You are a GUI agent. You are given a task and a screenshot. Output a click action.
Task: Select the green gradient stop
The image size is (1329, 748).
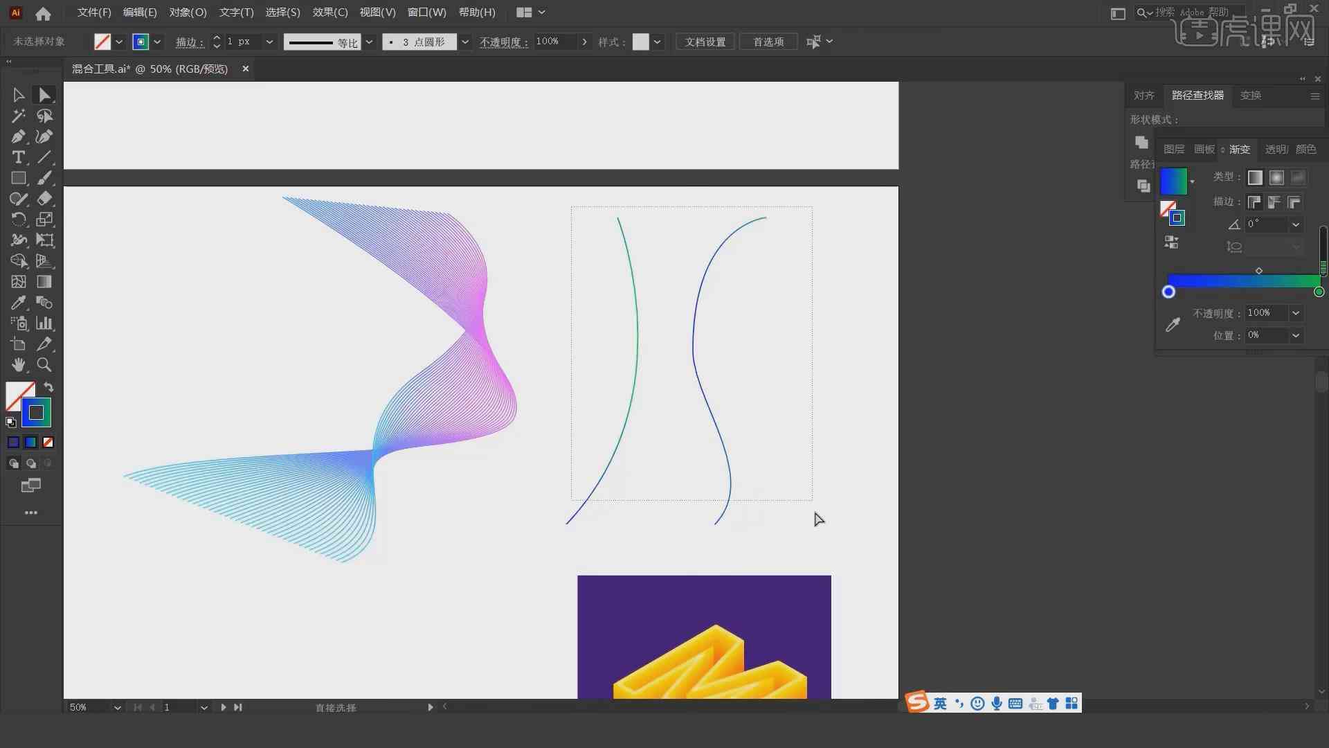pos(1319,292)
